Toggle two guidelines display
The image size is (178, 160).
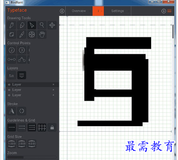(22, 127)
